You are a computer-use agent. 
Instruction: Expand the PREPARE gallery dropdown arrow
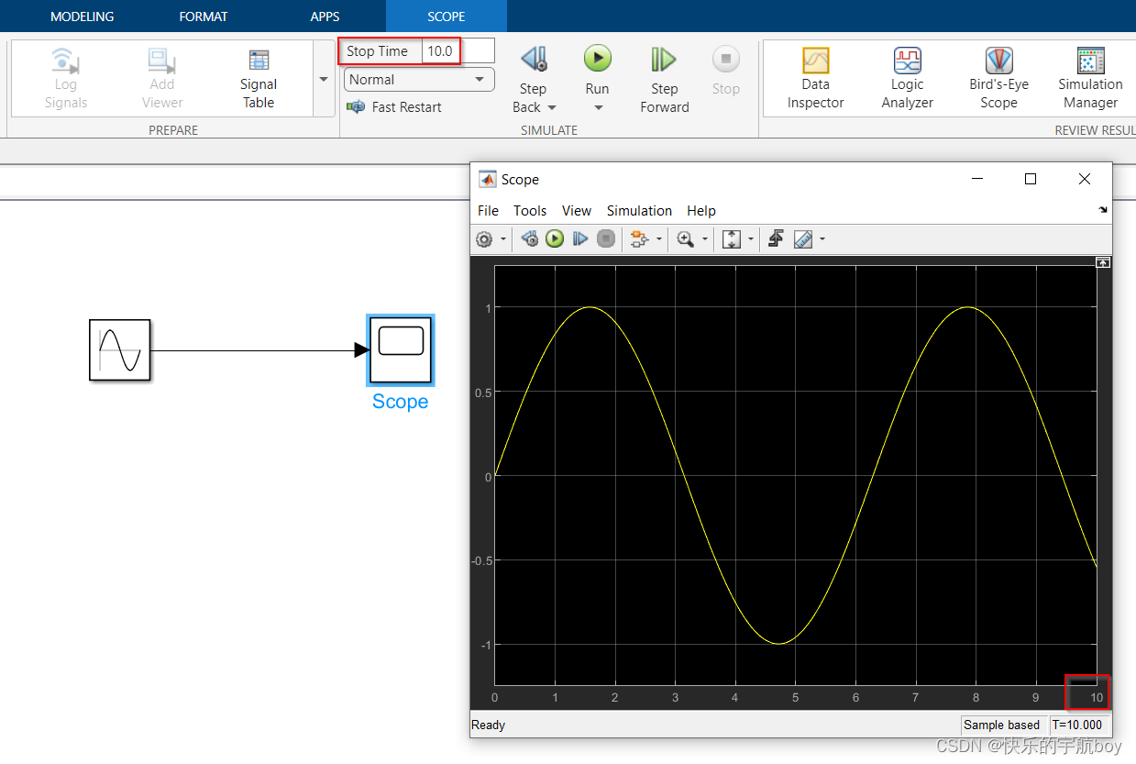click(x=324, y=79)
